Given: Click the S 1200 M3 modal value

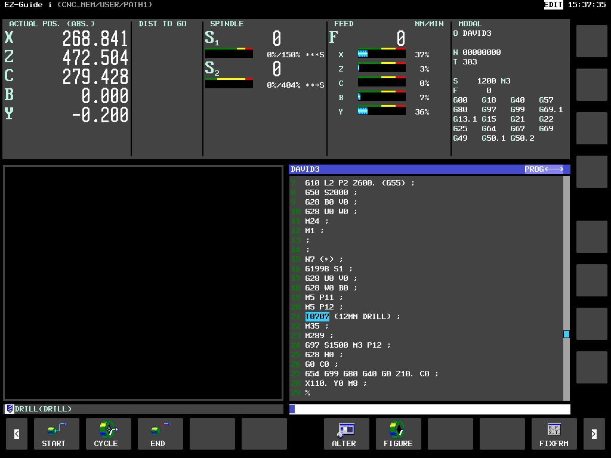Looking at the screenshot, I should (482, 81).
